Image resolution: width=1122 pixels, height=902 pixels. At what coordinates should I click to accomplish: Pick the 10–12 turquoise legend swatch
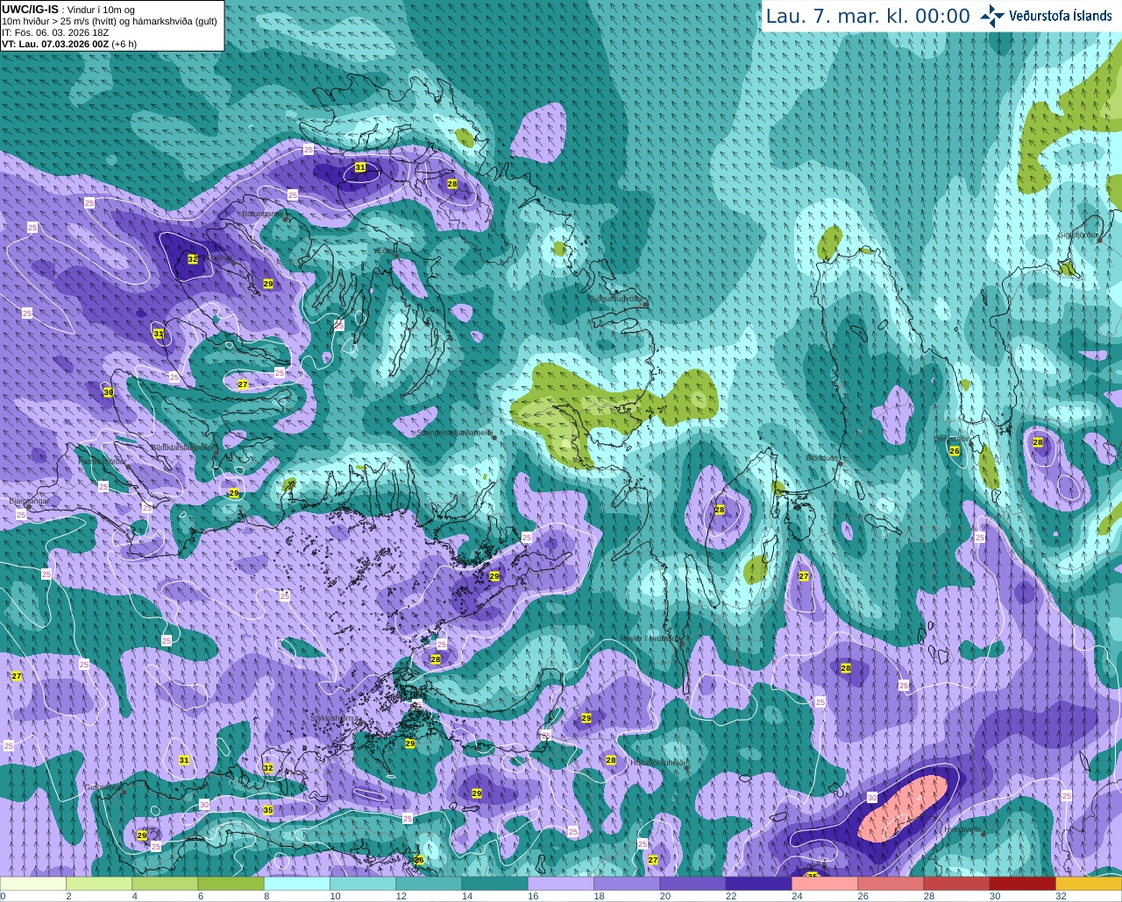363,884
